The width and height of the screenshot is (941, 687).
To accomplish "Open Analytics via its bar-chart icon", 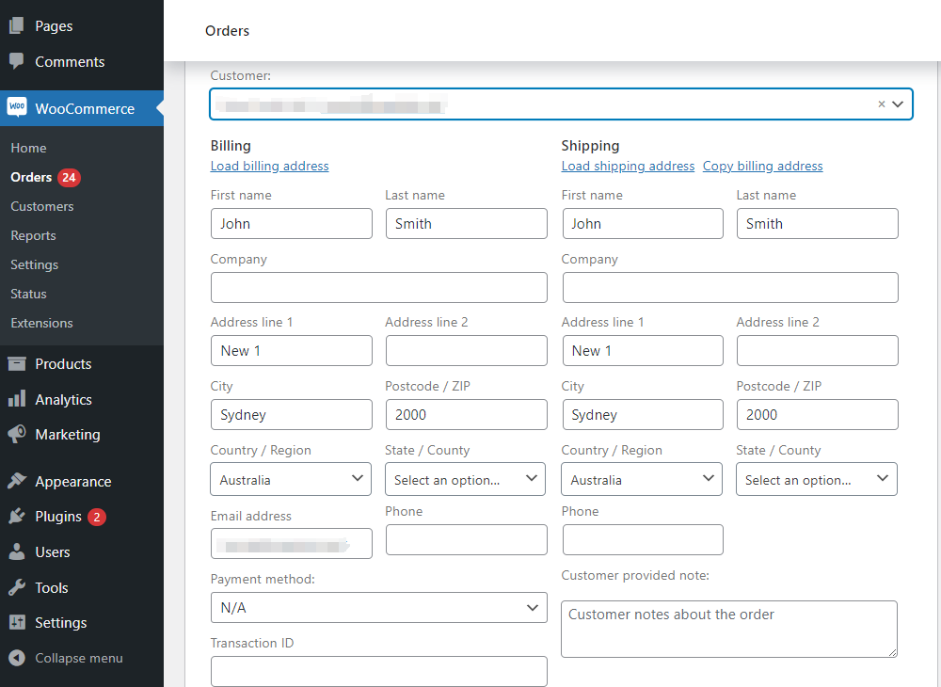I will point(16,399).
